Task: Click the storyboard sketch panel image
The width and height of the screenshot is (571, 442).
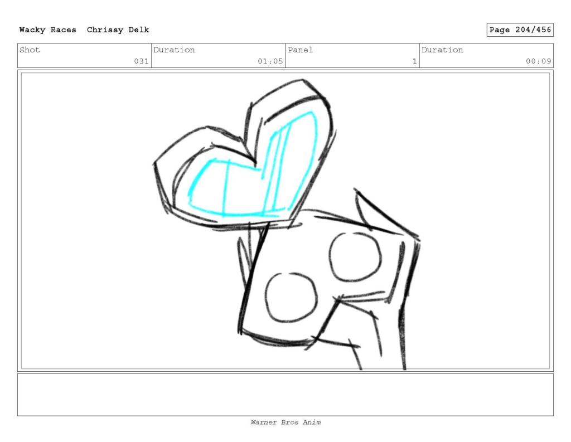Action: pos(285,221)
